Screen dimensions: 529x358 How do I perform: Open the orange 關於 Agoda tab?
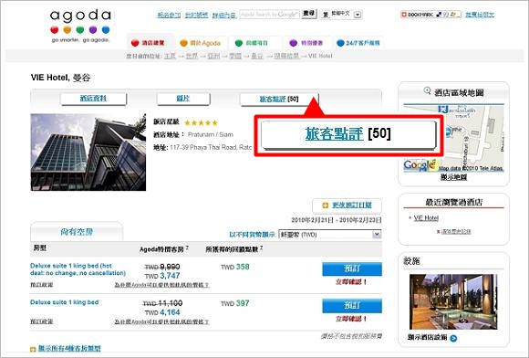tap(200, 43)
